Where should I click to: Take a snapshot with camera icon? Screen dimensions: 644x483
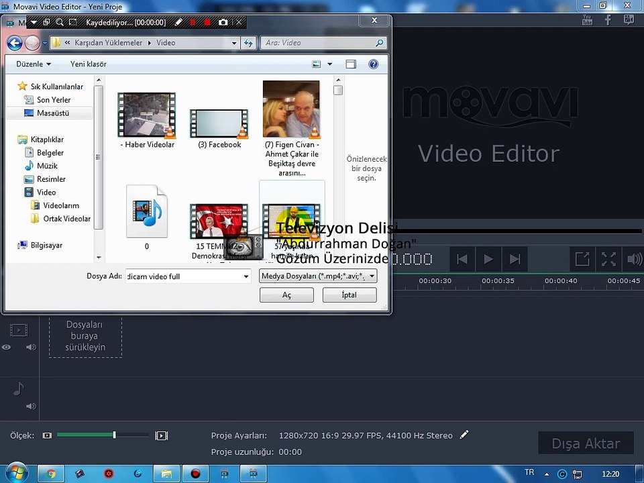click(223, 23)
